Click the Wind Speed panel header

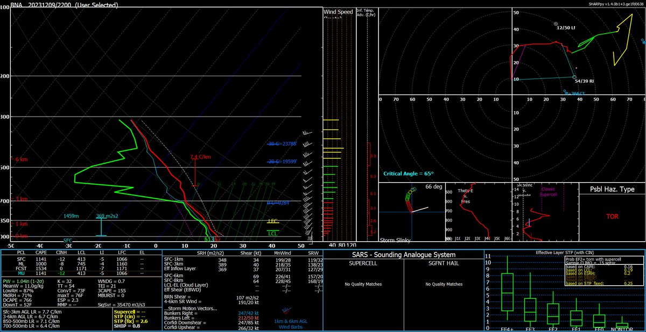pyautogui.click(x=338, y=12)
